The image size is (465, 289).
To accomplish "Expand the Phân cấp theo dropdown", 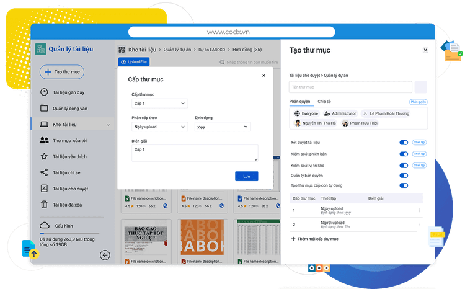I will 159,127.
